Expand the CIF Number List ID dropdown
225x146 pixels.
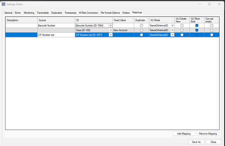point(111,35)
